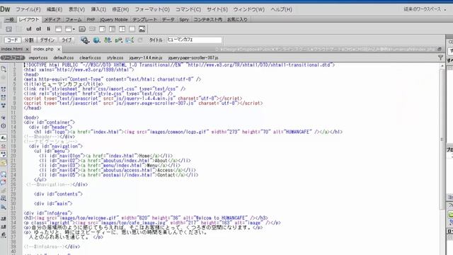Open フォーマット(O) menu
Screen dimensions: 453x255
click(x=152, y=9)
